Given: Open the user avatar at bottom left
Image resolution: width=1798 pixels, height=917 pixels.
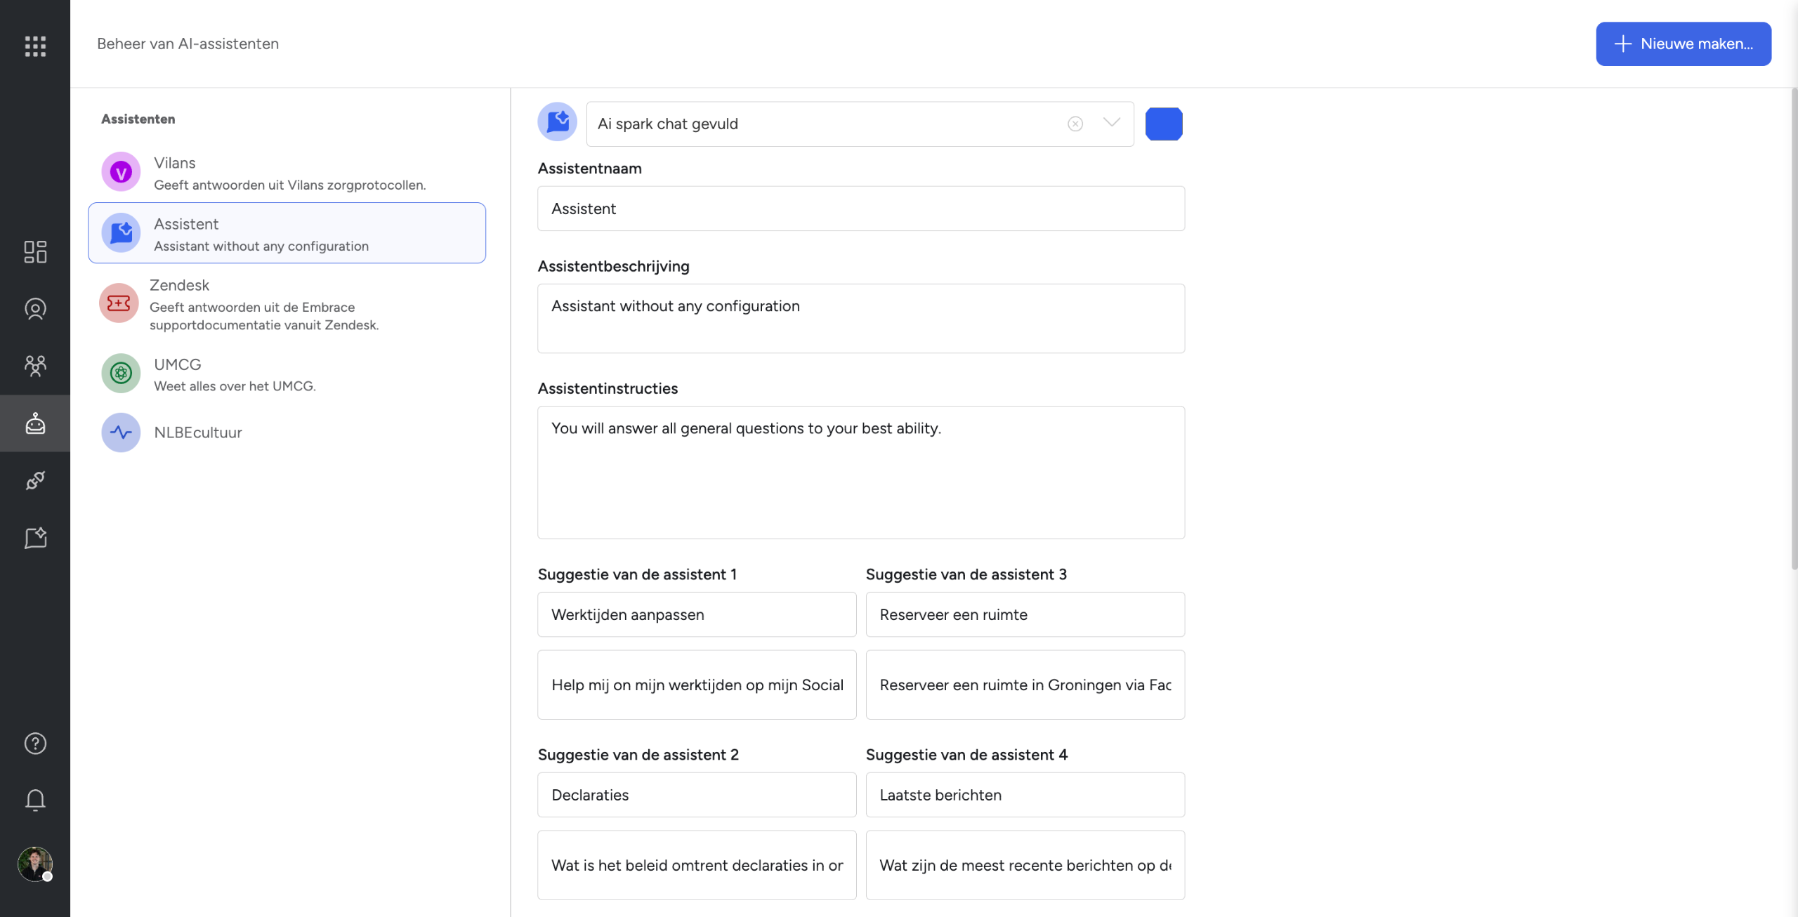Looking at the screenshot, I should pyautogui.click(x=35, y=864).
